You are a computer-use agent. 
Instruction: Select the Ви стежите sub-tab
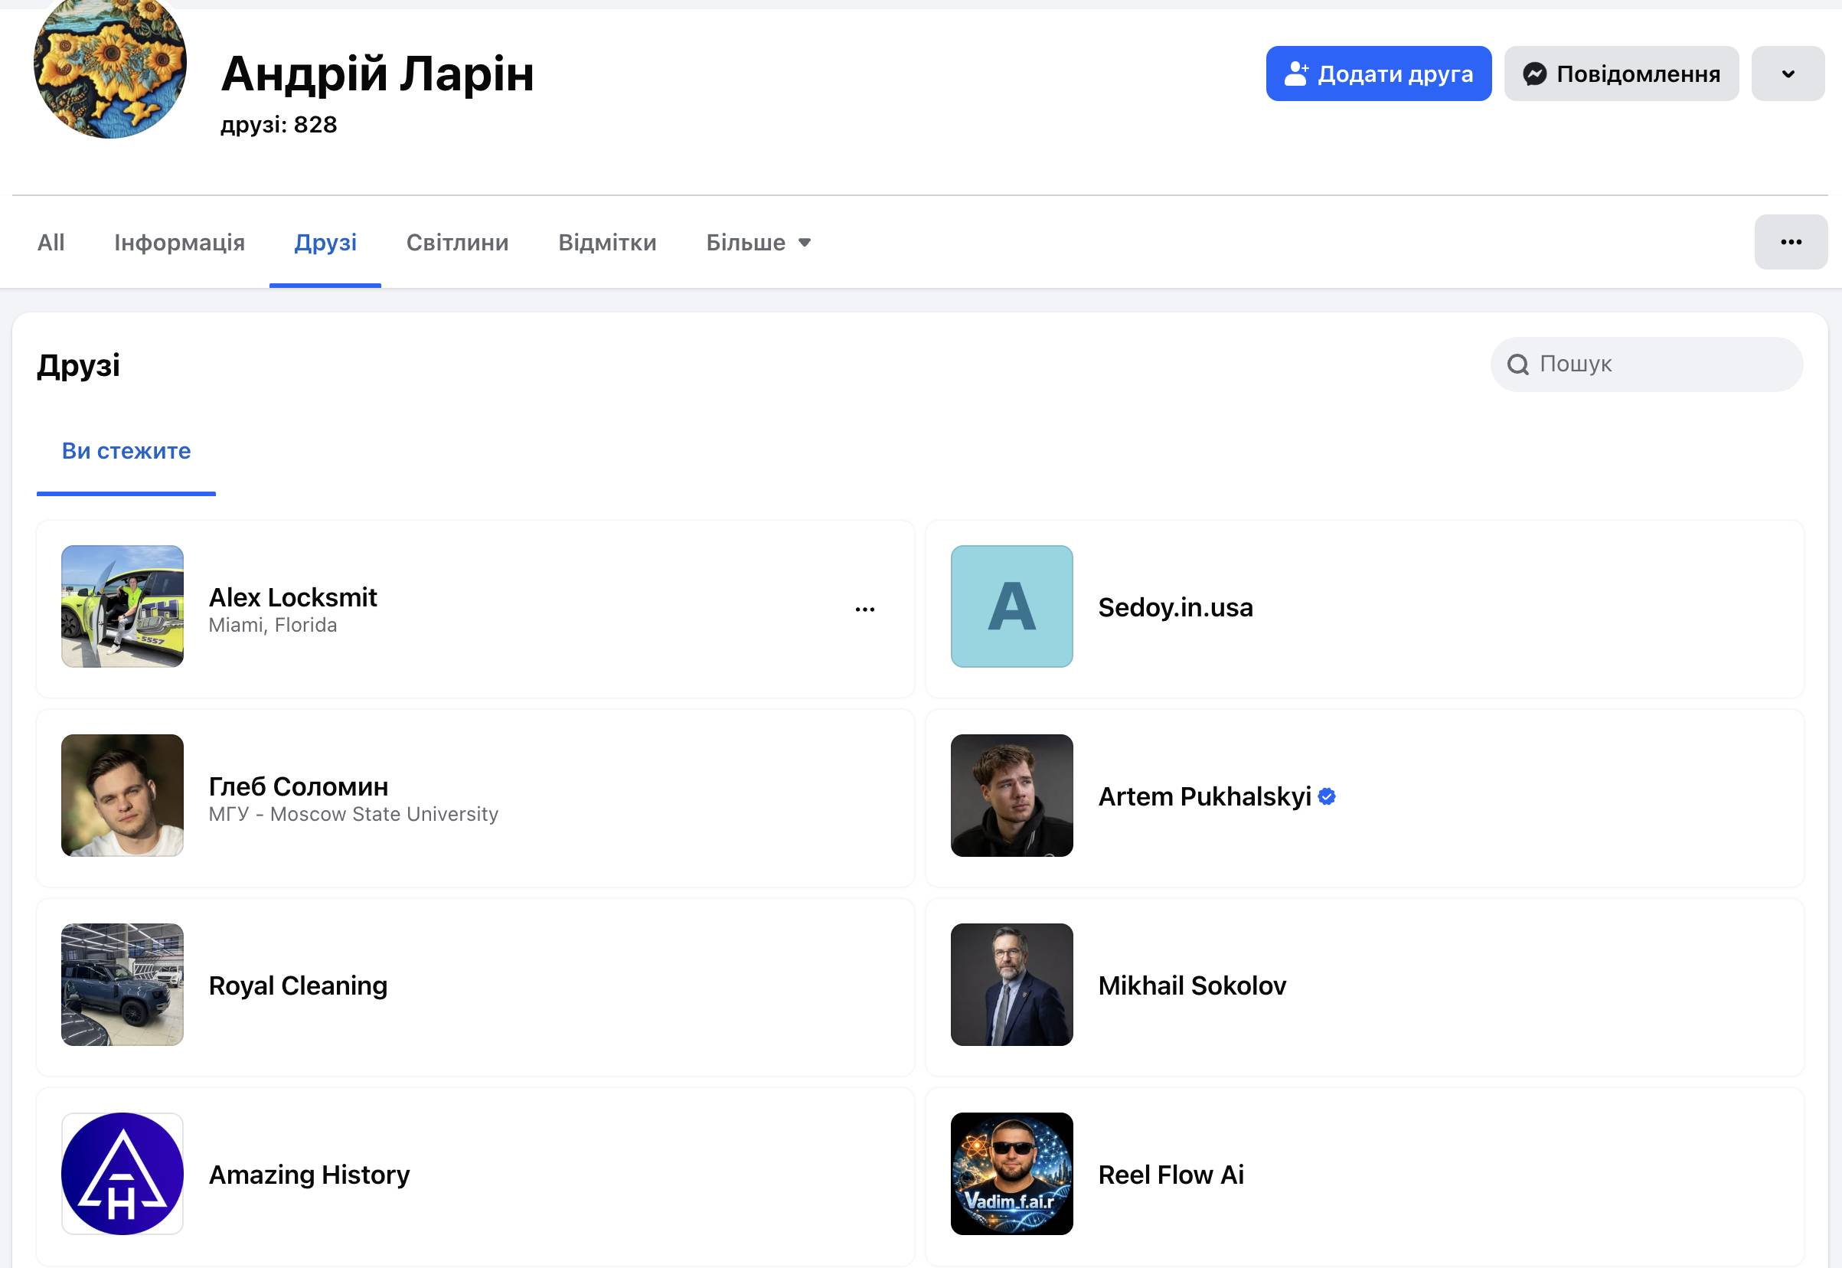[x=126, y=451]
